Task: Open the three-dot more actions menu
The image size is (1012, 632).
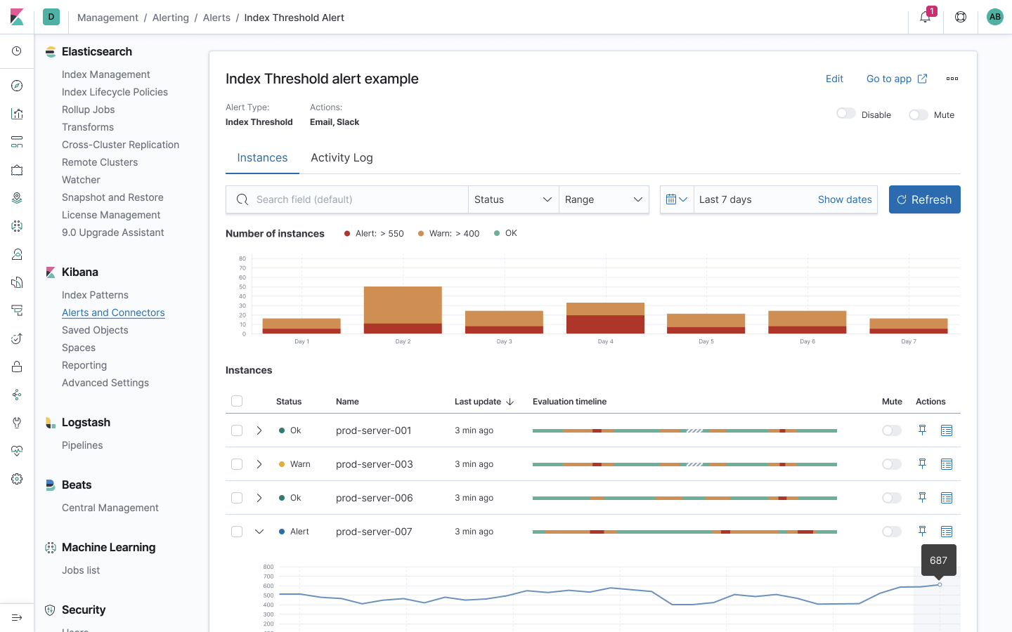Action: coord(952,79)
